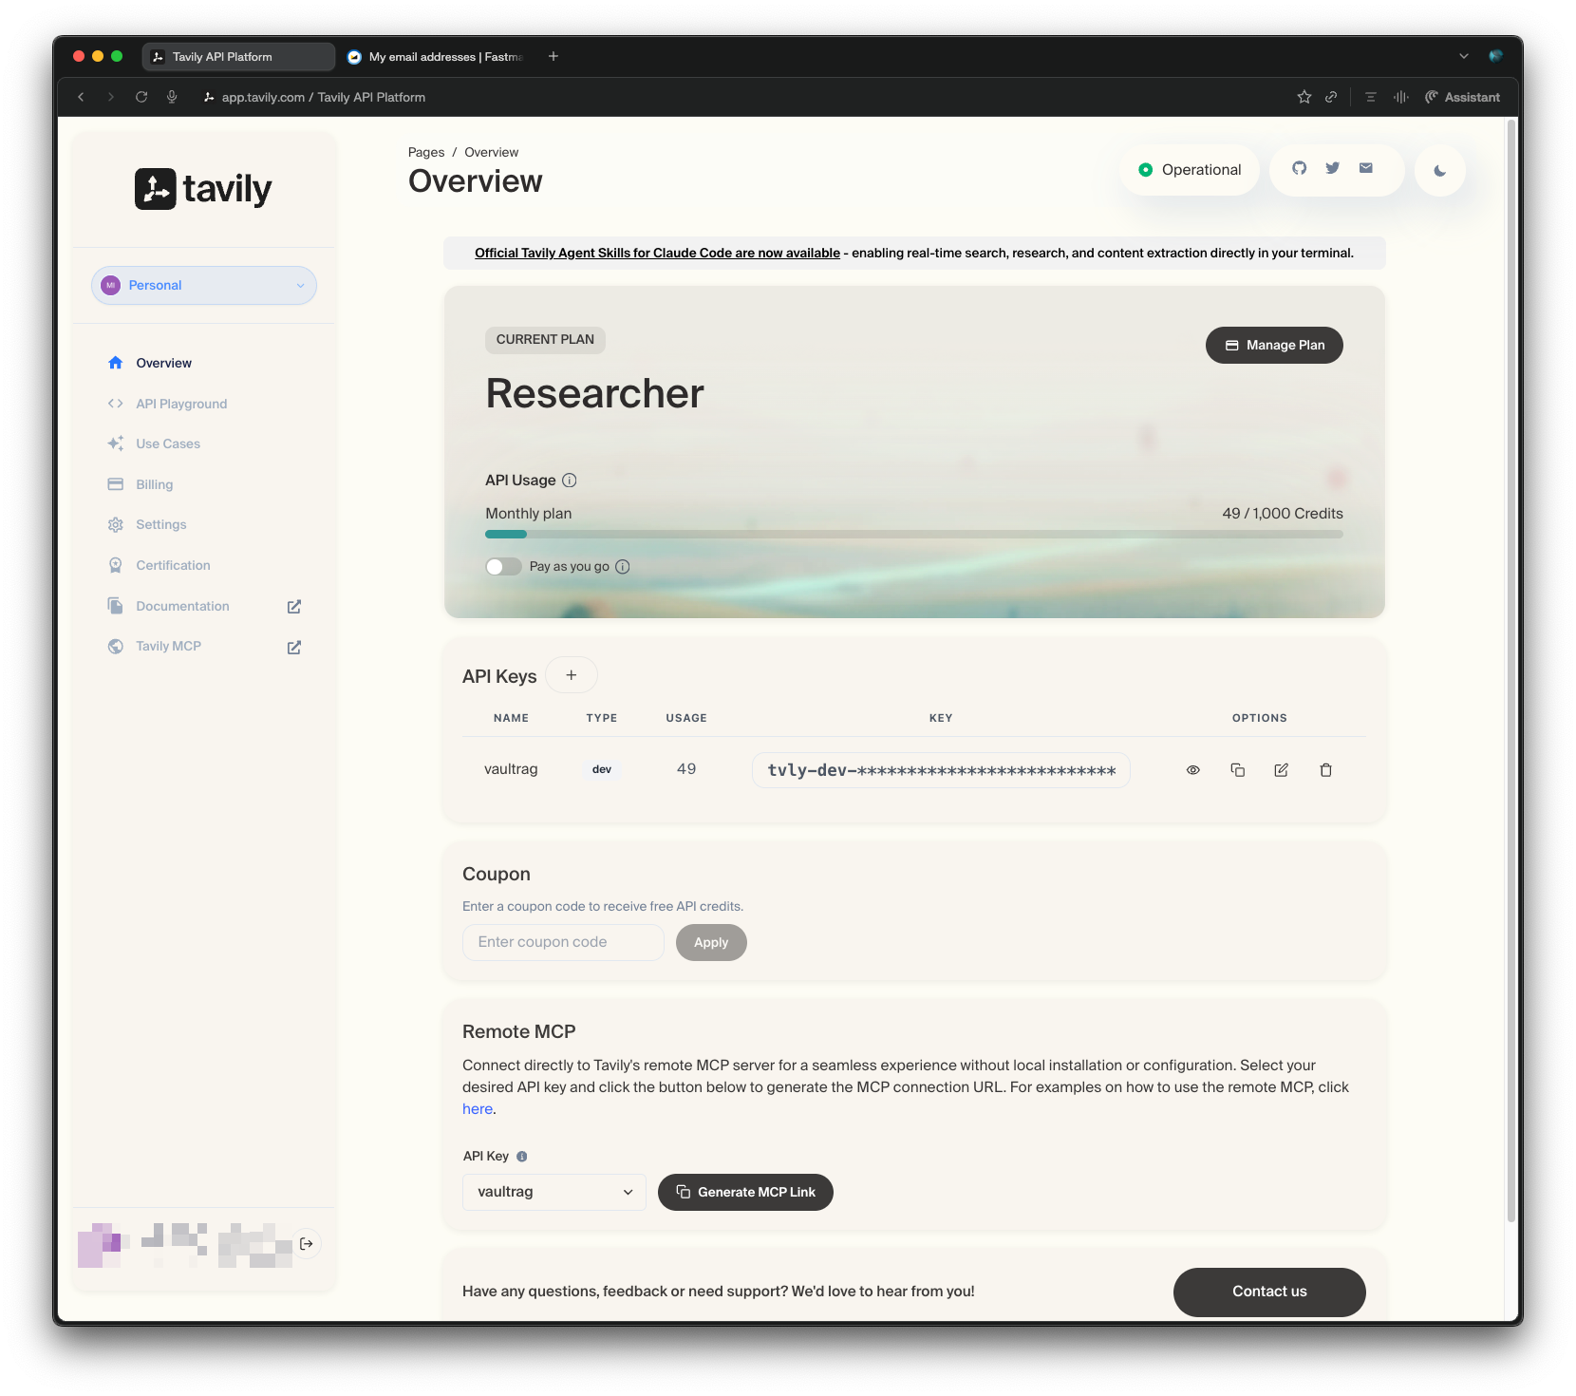This screenshot has width=1576, height=1396.
Task: Bookmark page with the star icon
Action: [1304, 97]
